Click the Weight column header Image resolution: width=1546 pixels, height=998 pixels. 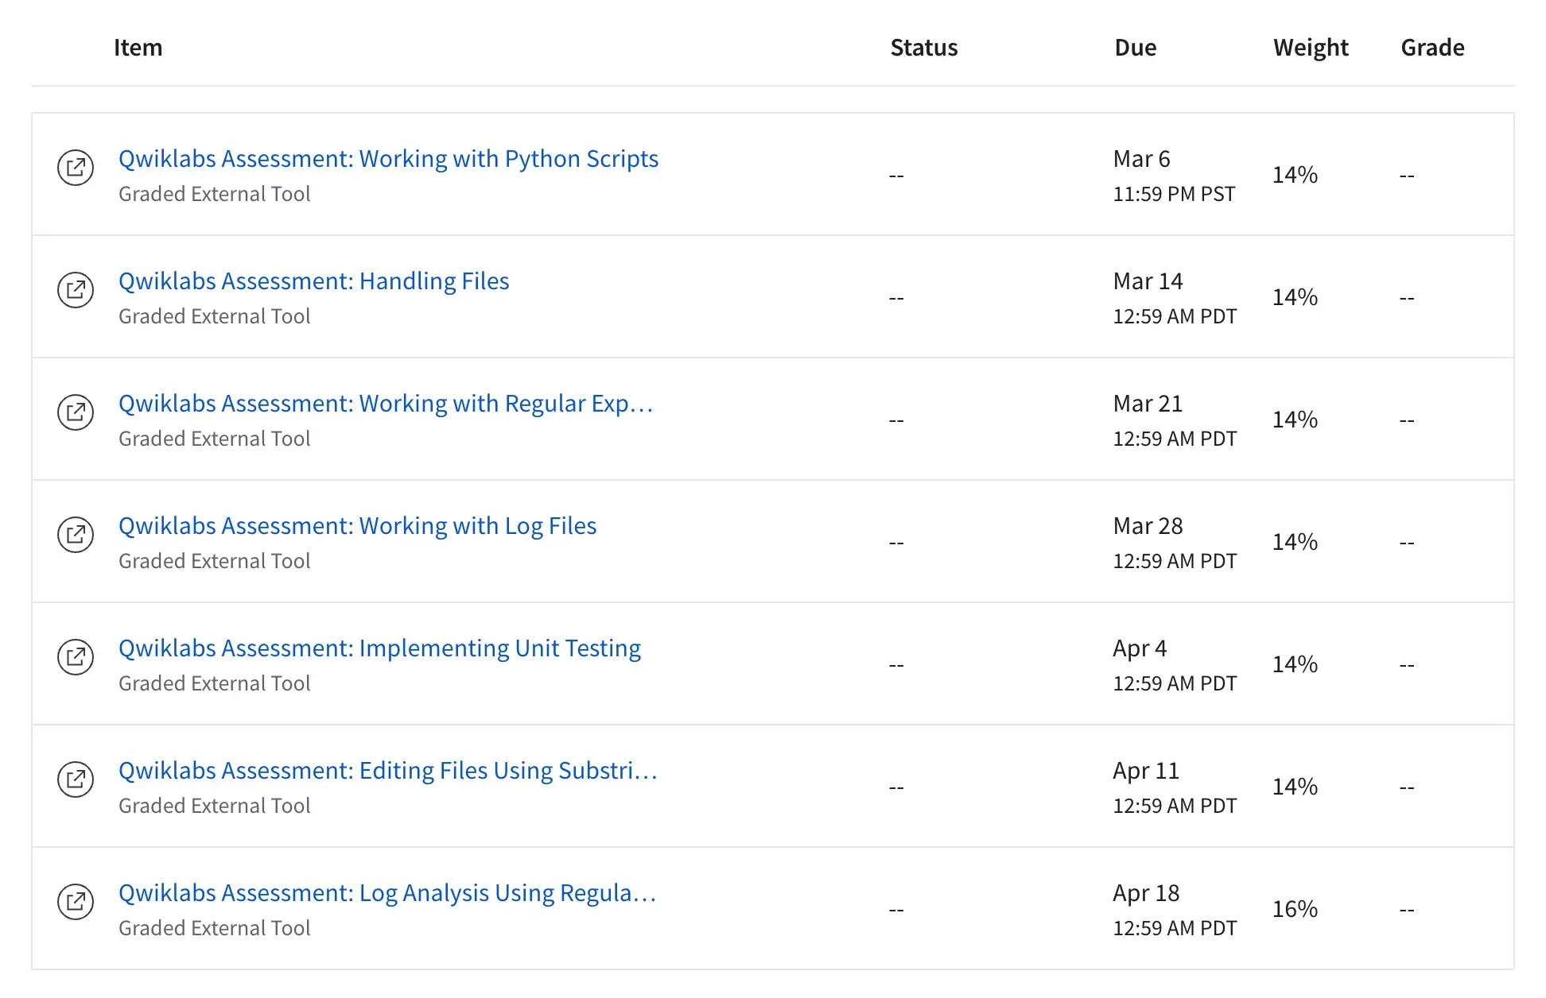[x=1310, y=48]
